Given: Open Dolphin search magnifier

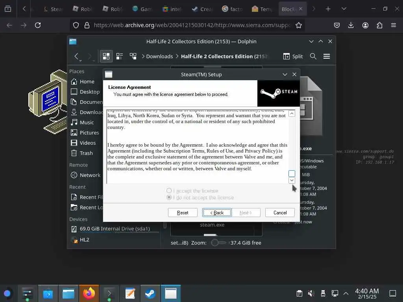Looking at the screenshot, I should [313, 56].
